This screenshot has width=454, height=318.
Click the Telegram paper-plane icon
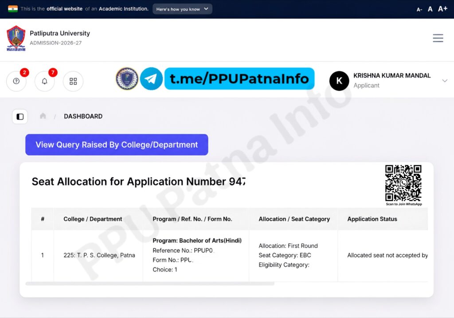click(x=151, y=79)
